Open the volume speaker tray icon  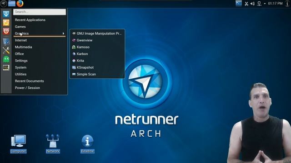[252, 4]
